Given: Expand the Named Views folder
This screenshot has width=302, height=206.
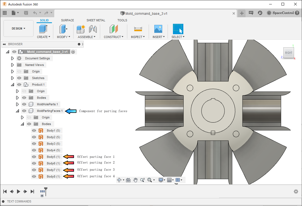Looking at the screenshot, I should pyautogui.click(x=12, y=65).
